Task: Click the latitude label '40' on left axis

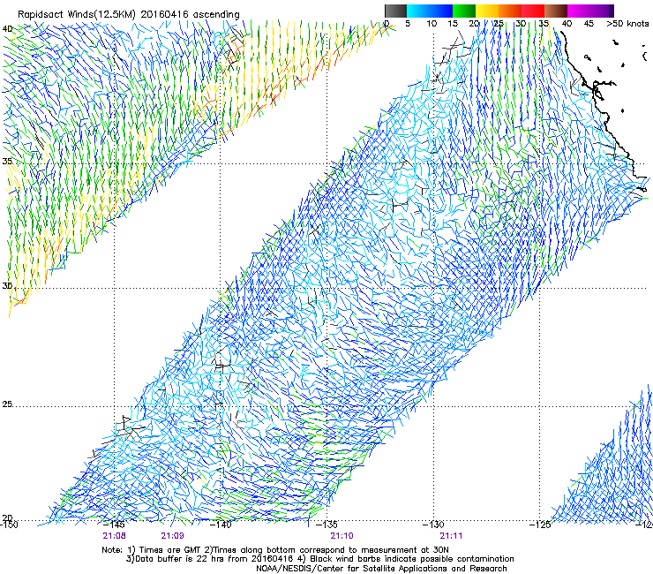Action: [x=7, y=29]
